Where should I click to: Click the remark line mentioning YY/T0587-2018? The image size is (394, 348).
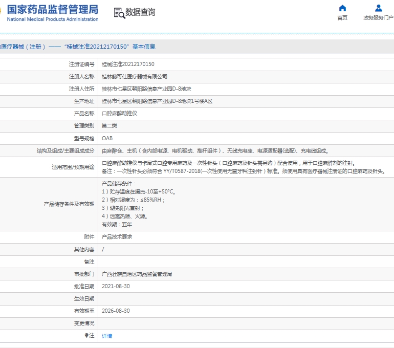point(244,171)
